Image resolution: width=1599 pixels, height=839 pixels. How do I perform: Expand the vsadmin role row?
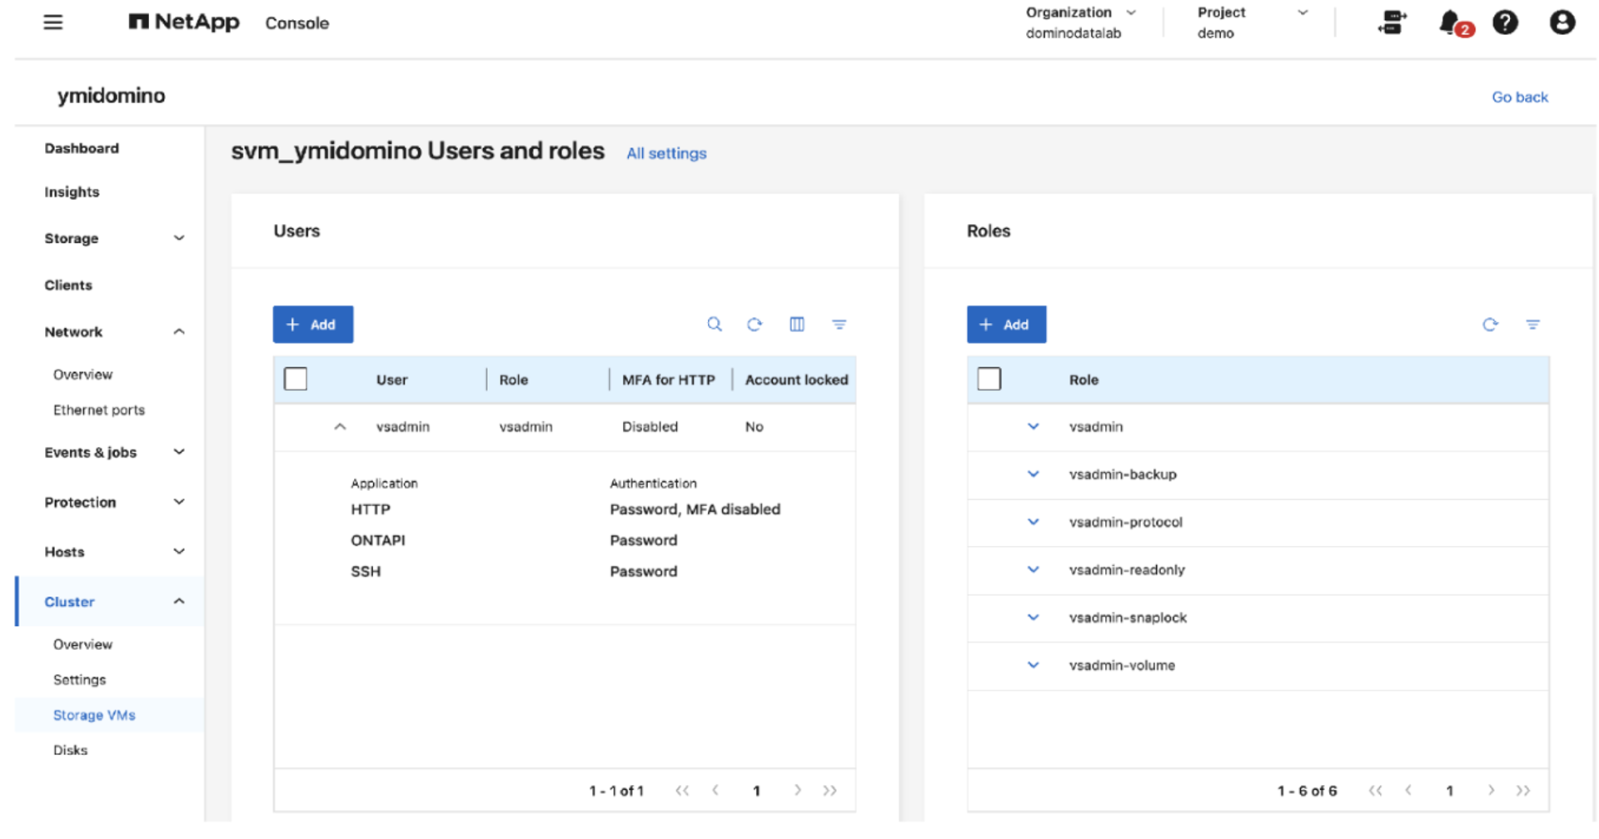click(1034, 427)
